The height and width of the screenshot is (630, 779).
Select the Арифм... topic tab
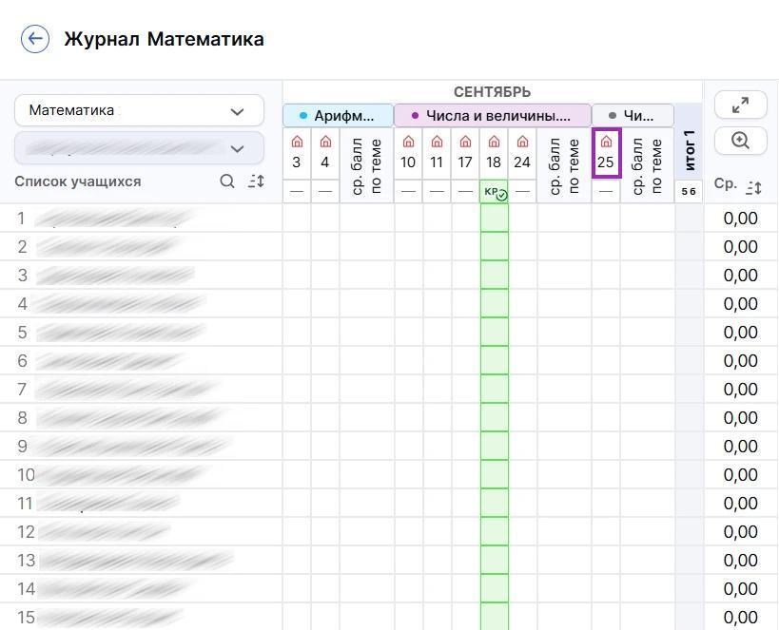click(338, 116)
